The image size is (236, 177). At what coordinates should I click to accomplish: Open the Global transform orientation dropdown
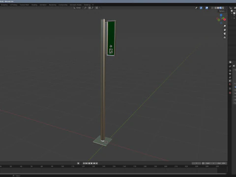(x=78, y=8)
